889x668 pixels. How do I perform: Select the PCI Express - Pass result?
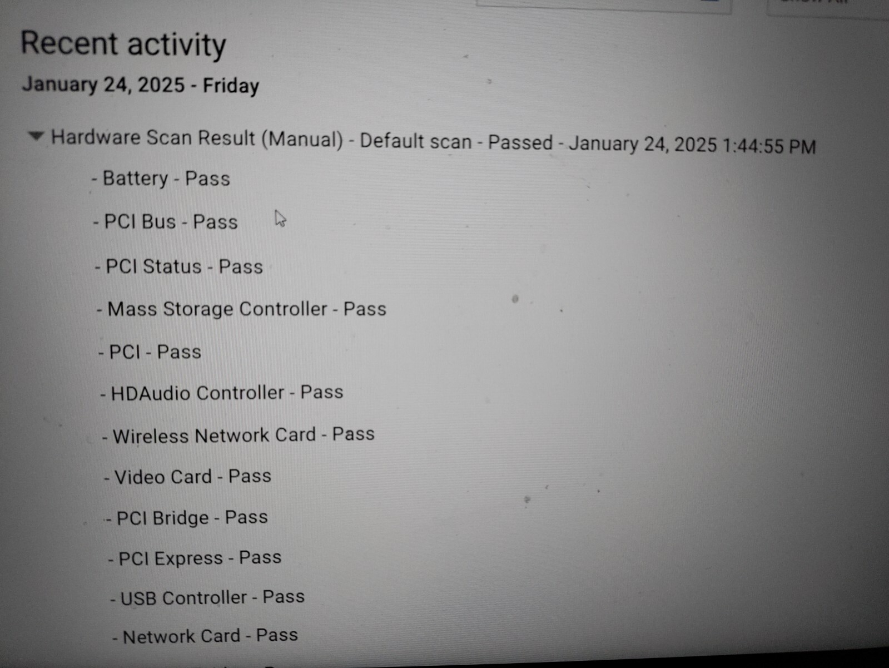click(x=195, y=558)
